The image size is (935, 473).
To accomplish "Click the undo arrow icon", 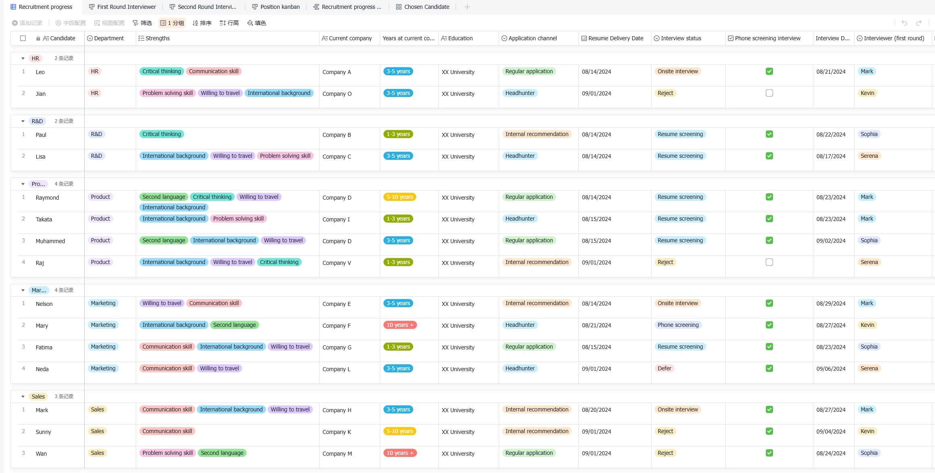I will (x=904, y=23).
